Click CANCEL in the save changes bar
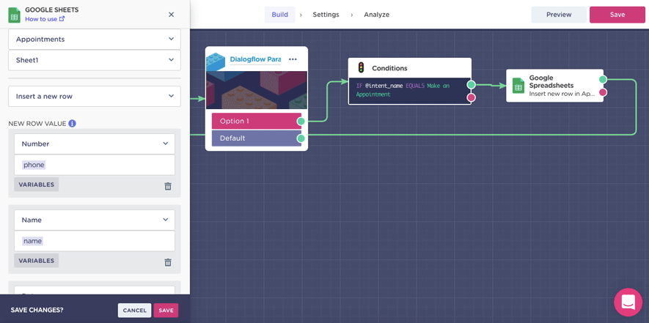The image size is (649, 323). (x=134, y=310)
